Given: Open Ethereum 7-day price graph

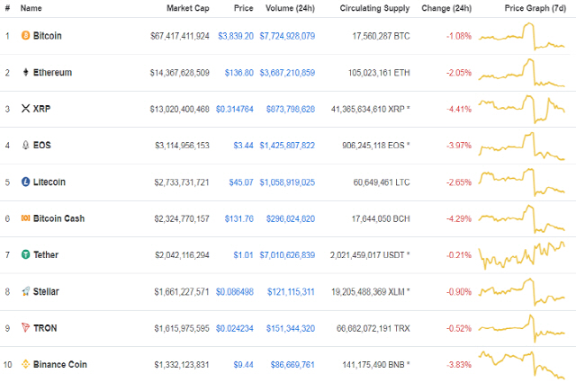Looking at the screenshot, I should [x=522, y=73].
